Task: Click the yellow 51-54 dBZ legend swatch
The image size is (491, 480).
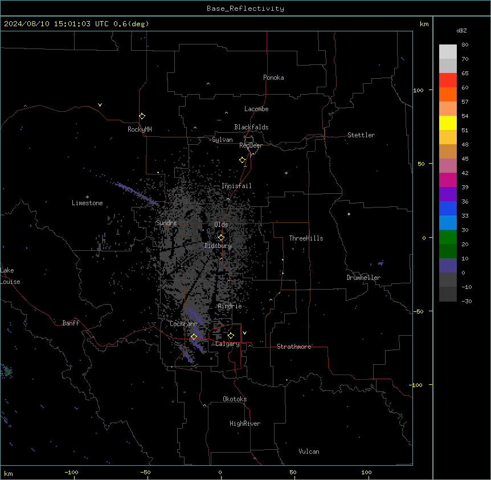Action: pyautogui.click(x=448, y=123)
